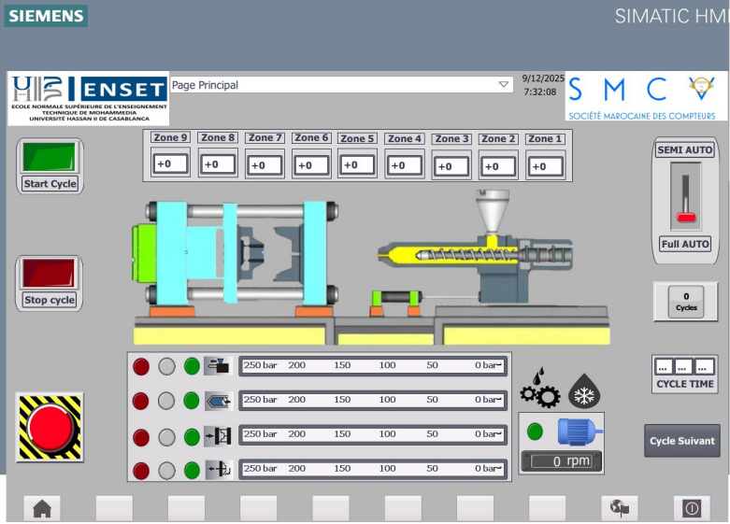Click the Zone 9 temperature field
Image resolution: width=730 pixels, height=524 pixels.
pyautogui.click(x=170, y=163)
